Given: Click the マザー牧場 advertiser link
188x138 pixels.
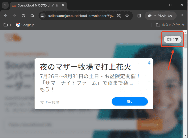Looking at the screenshot, I should tap(50, 102).
